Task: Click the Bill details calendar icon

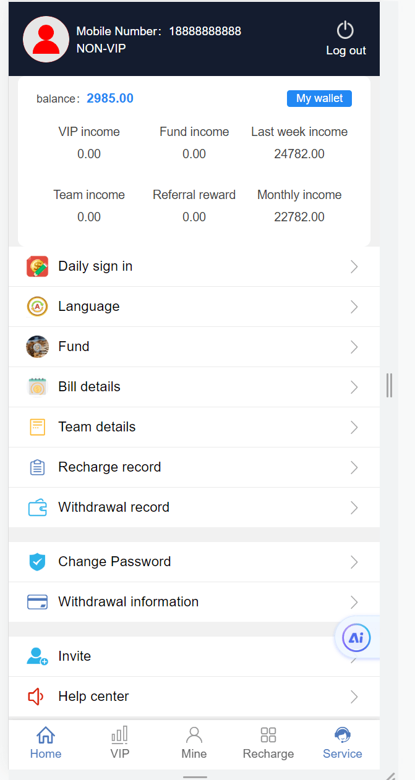Action: click(37, 387)
